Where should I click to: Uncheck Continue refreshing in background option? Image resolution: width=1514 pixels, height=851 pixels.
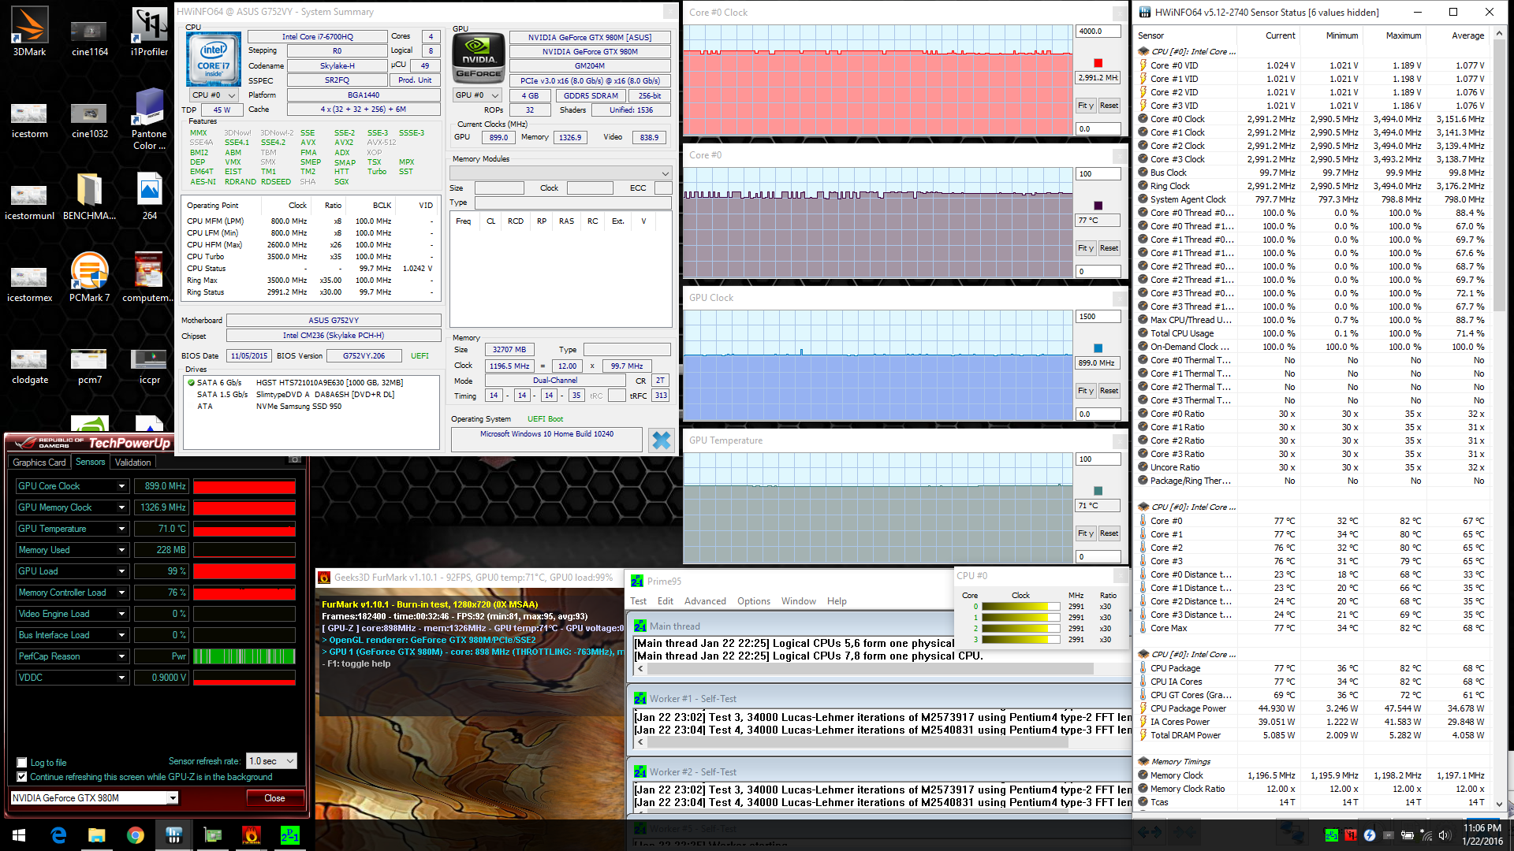pyautogui.click(x=22, y=777)
